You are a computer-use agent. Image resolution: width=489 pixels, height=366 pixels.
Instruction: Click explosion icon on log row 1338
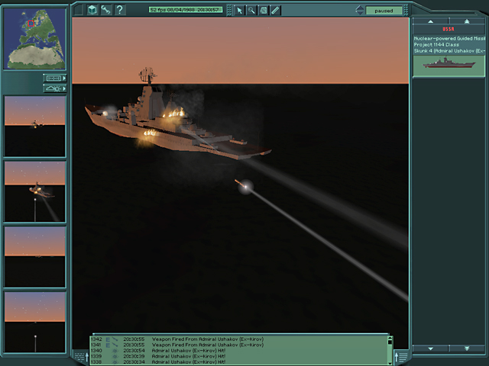pos(115,362)
